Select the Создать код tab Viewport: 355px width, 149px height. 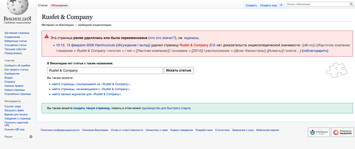coord(268,6)
